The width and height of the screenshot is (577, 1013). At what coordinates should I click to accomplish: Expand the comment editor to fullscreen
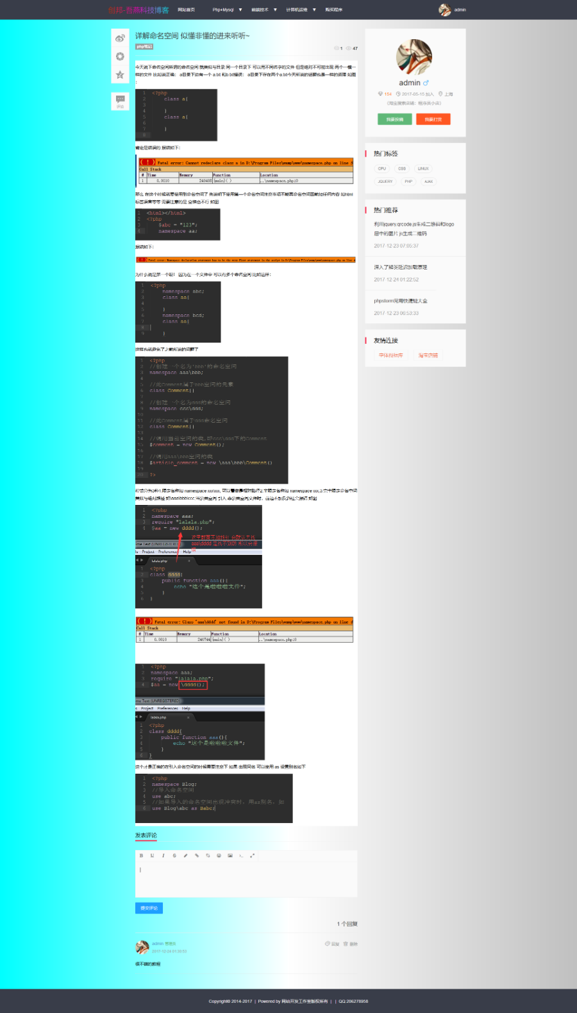click(252, 855)
